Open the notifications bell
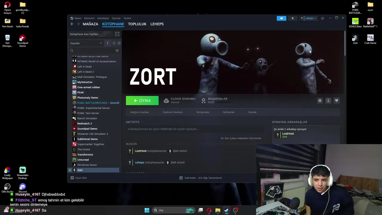This screenshot has height=215, width=382. [292, 18]
